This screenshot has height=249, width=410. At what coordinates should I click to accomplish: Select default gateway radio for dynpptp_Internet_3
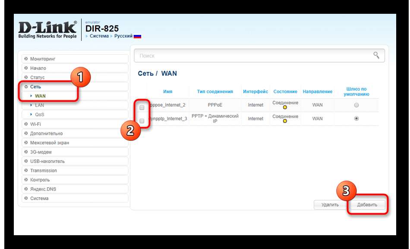356,118
